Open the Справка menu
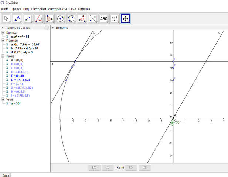 click(84, 9)
